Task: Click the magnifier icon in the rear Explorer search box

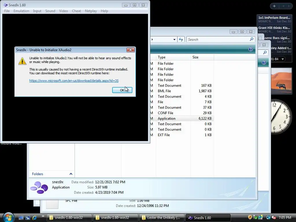Action: pos(265,52)
